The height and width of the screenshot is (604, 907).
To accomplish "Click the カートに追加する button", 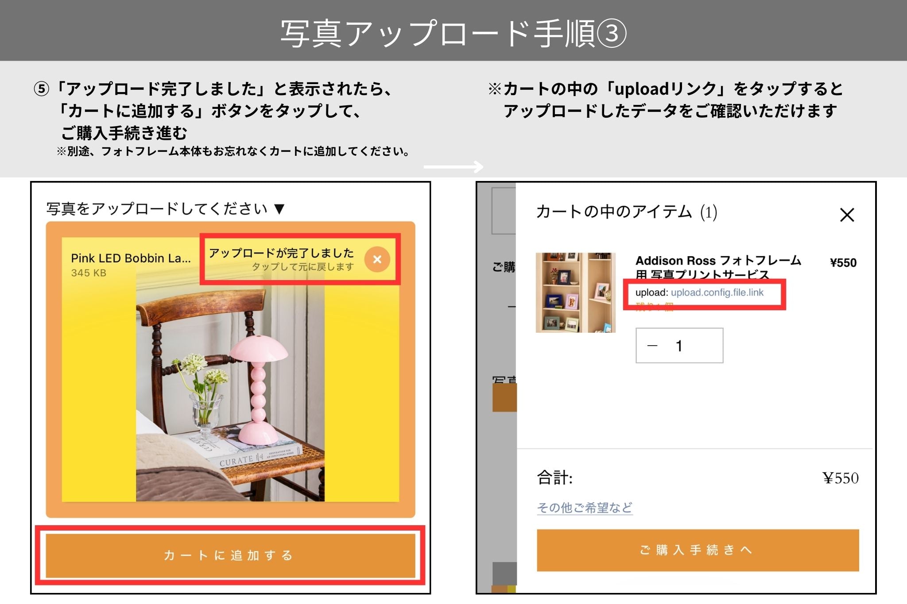I will point(230,555).
